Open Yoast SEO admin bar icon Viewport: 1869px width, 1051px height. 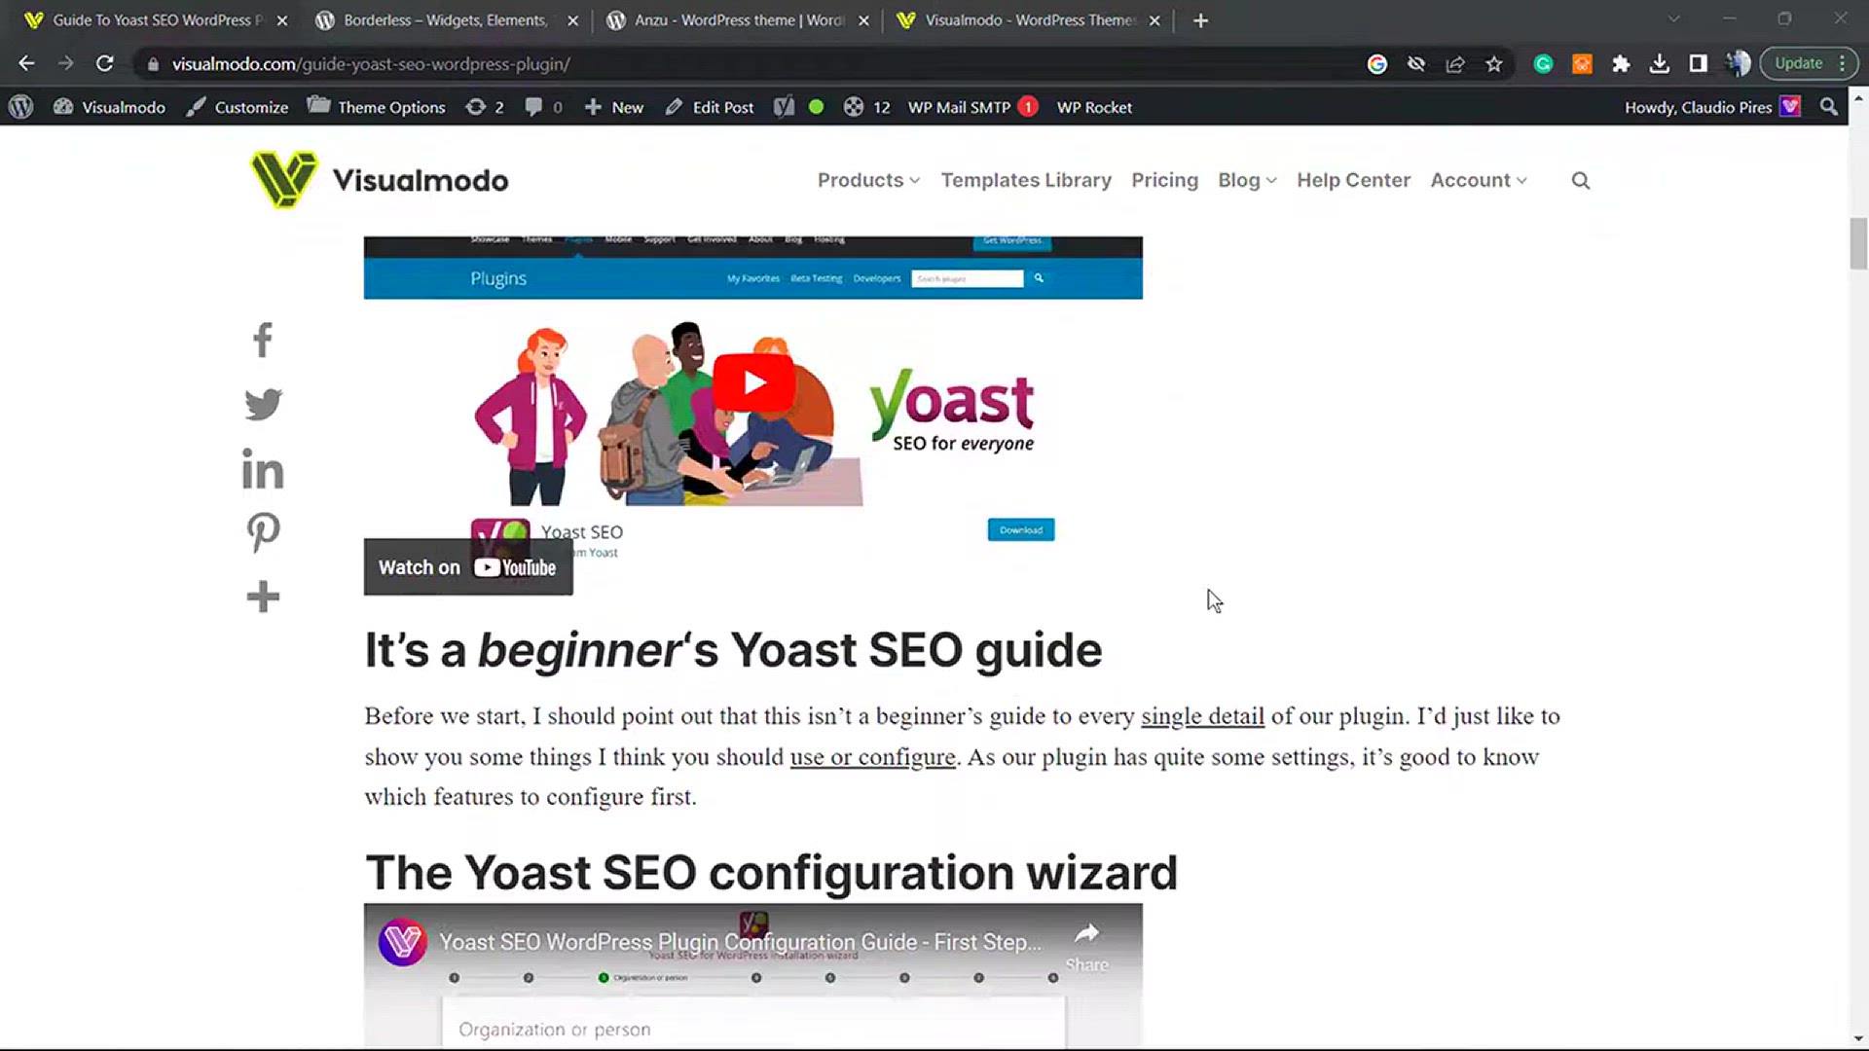tap(785, 107)
